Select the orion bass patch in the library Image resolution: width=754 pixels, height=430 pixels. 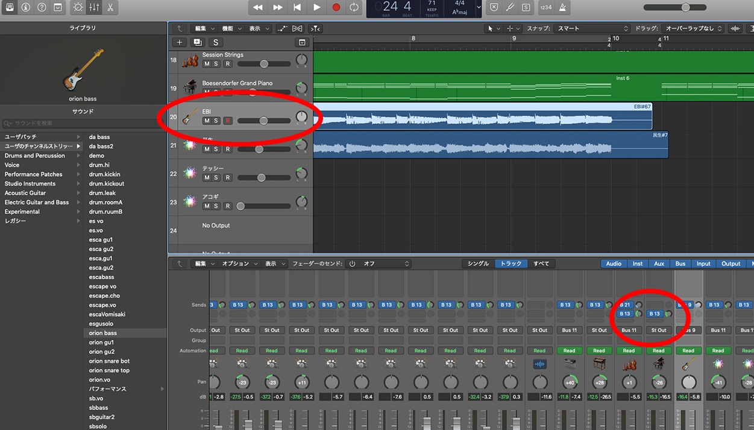pos(103,333)
